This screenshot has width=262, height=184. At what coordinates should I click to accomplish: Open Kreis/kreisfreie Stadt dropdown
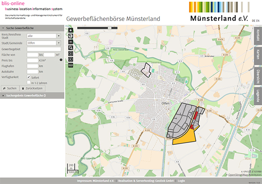tap(59, 36)
